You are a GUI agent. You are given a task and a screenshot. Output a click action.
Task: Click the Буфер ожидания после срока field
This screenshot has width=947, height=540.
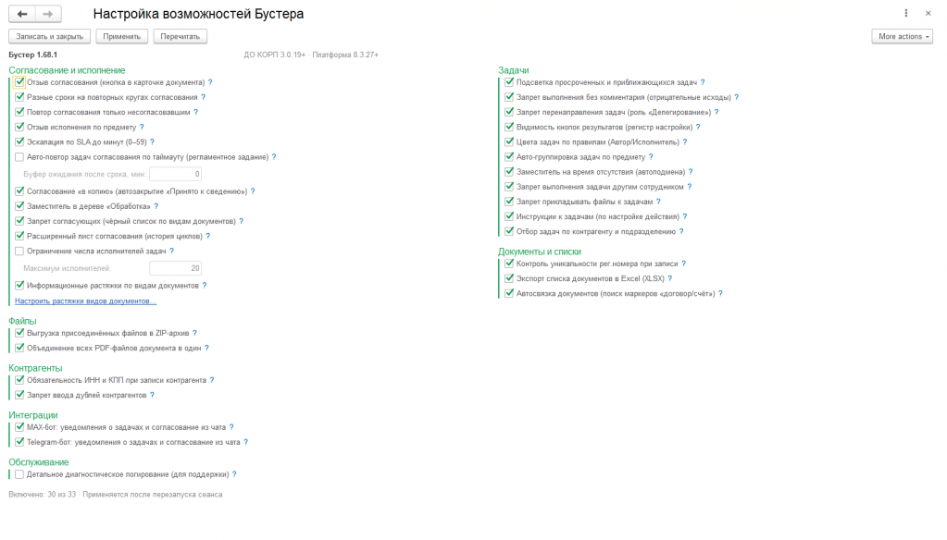click(175, 175)
